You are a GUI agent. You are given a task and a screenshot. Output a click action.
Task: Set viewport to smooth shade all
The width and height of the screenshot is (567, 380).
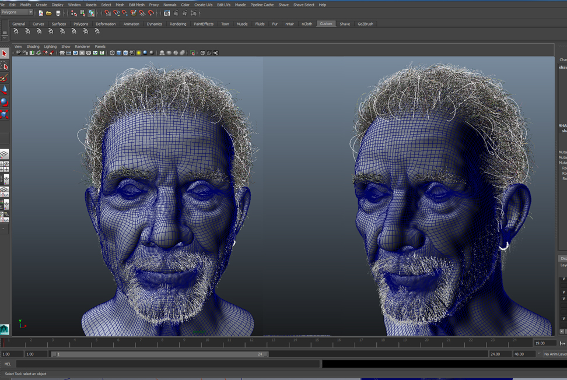click(x=118, y=52)
